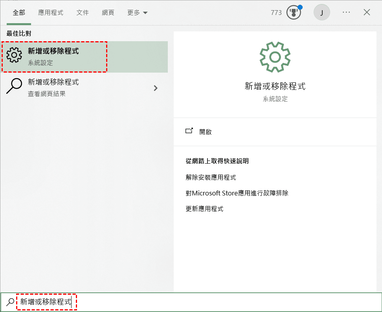Click the large gear icon in the preview panel
The image size is (382, 312).
275,57
